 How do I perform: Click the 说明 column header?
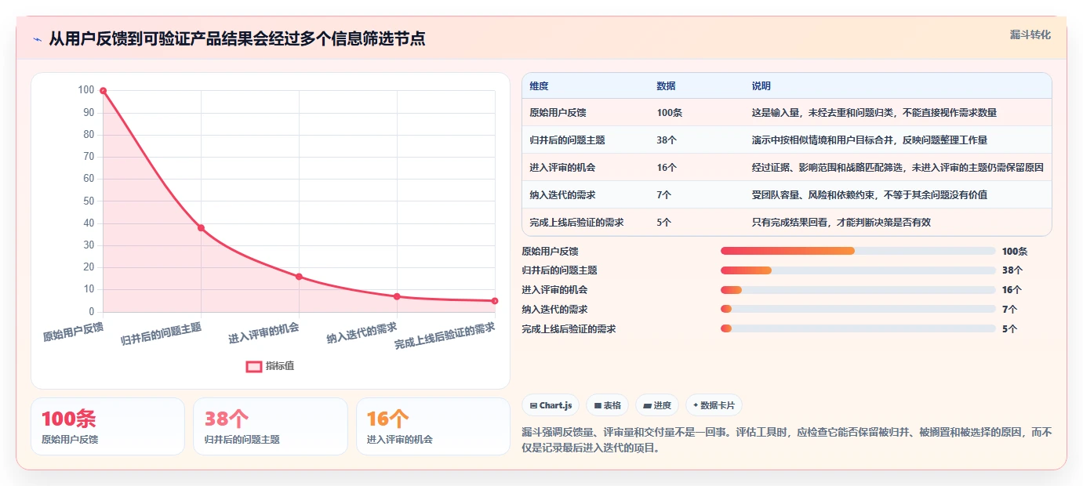[761, 85]
